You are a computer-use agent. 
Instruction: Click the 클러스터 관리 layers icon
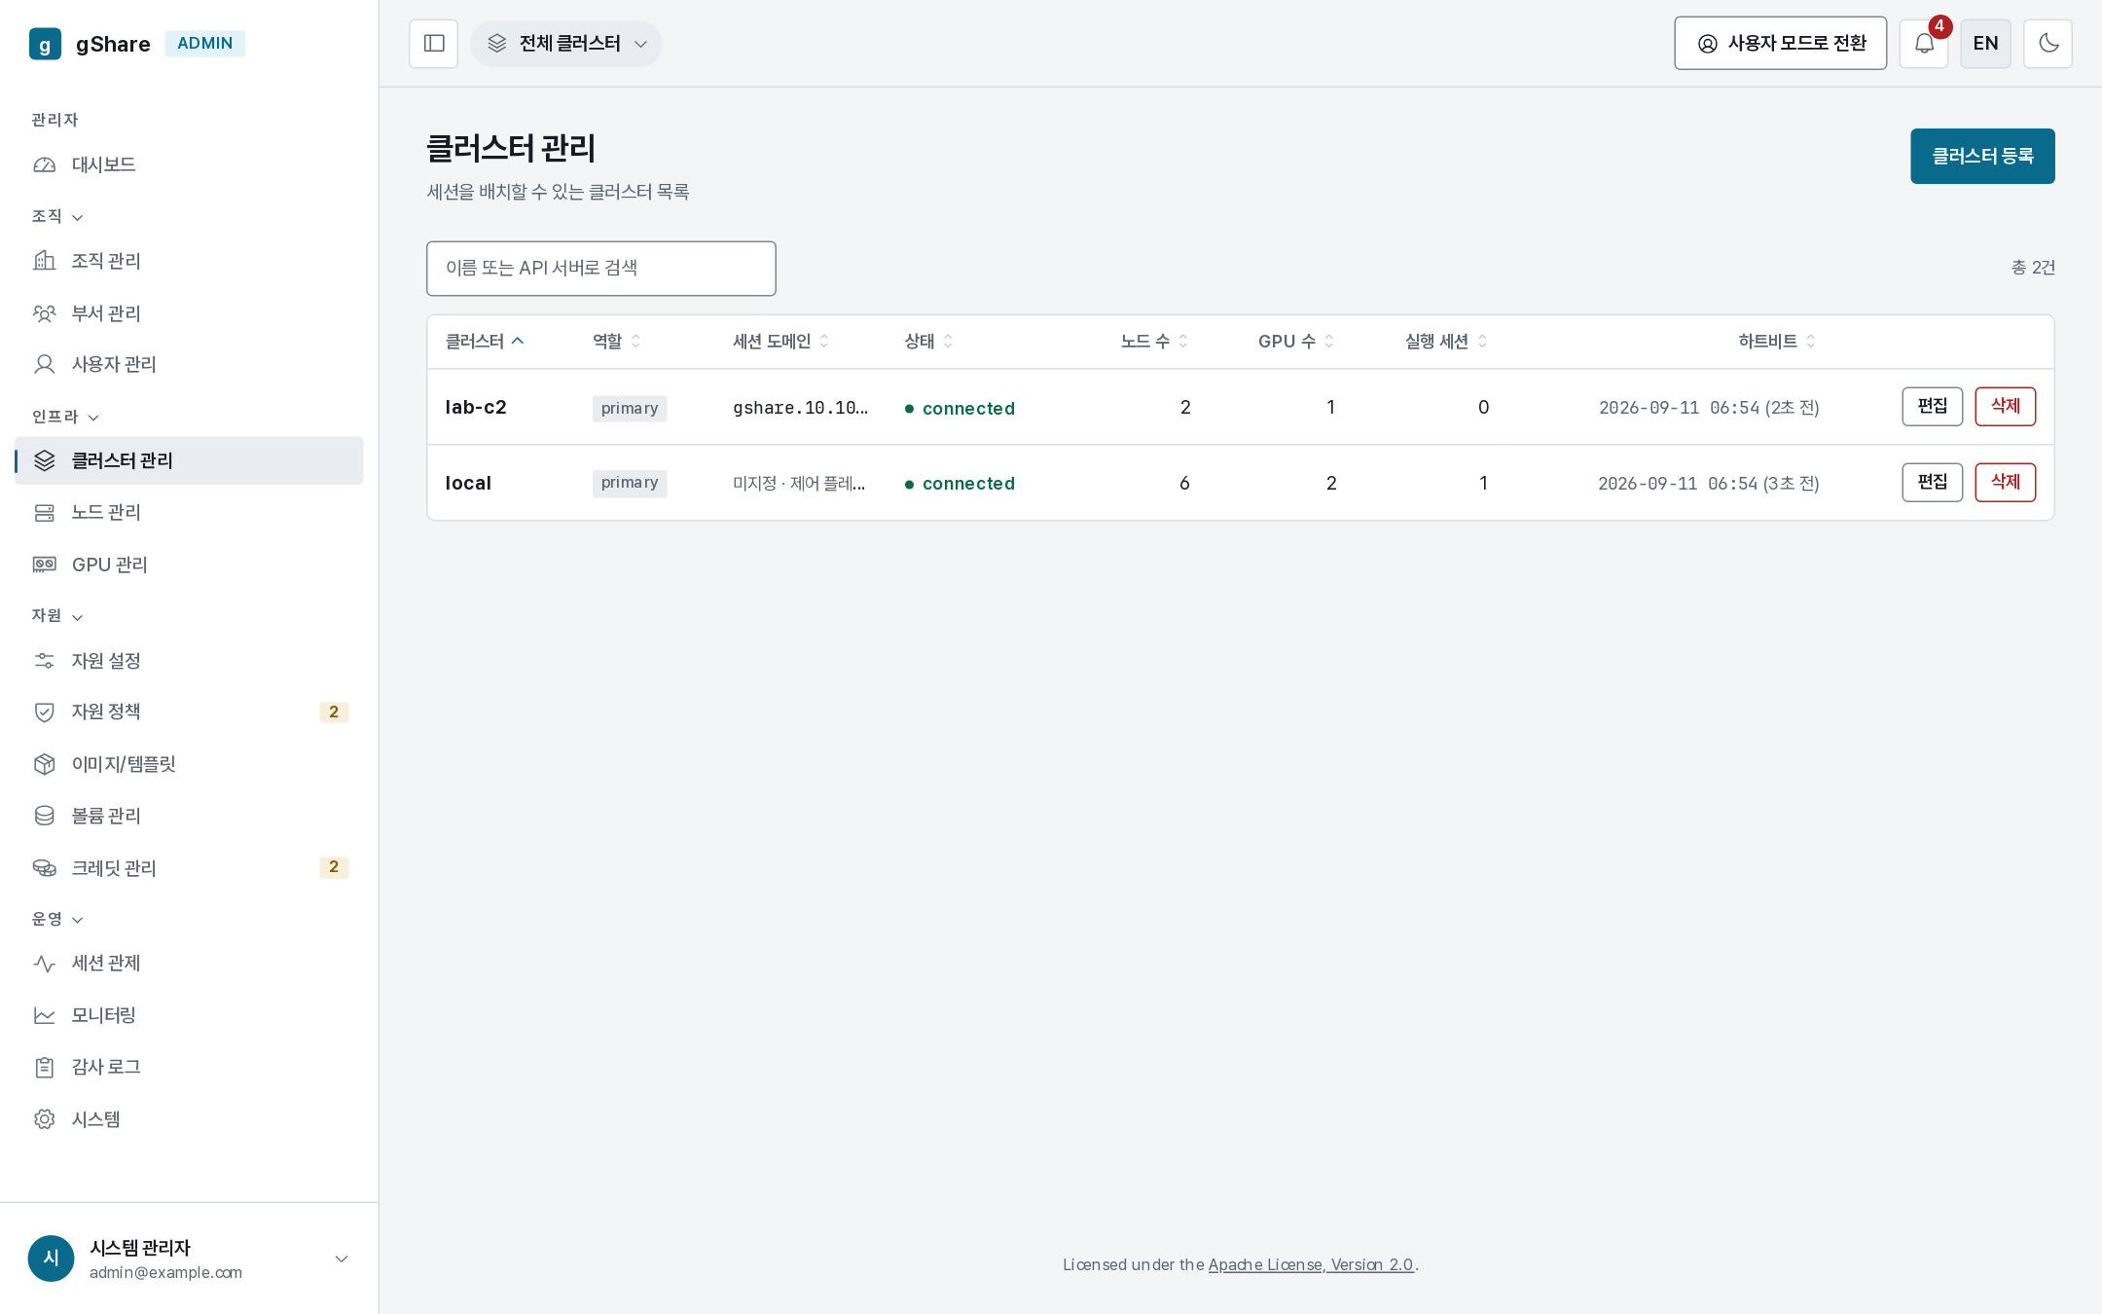[45, 460]
